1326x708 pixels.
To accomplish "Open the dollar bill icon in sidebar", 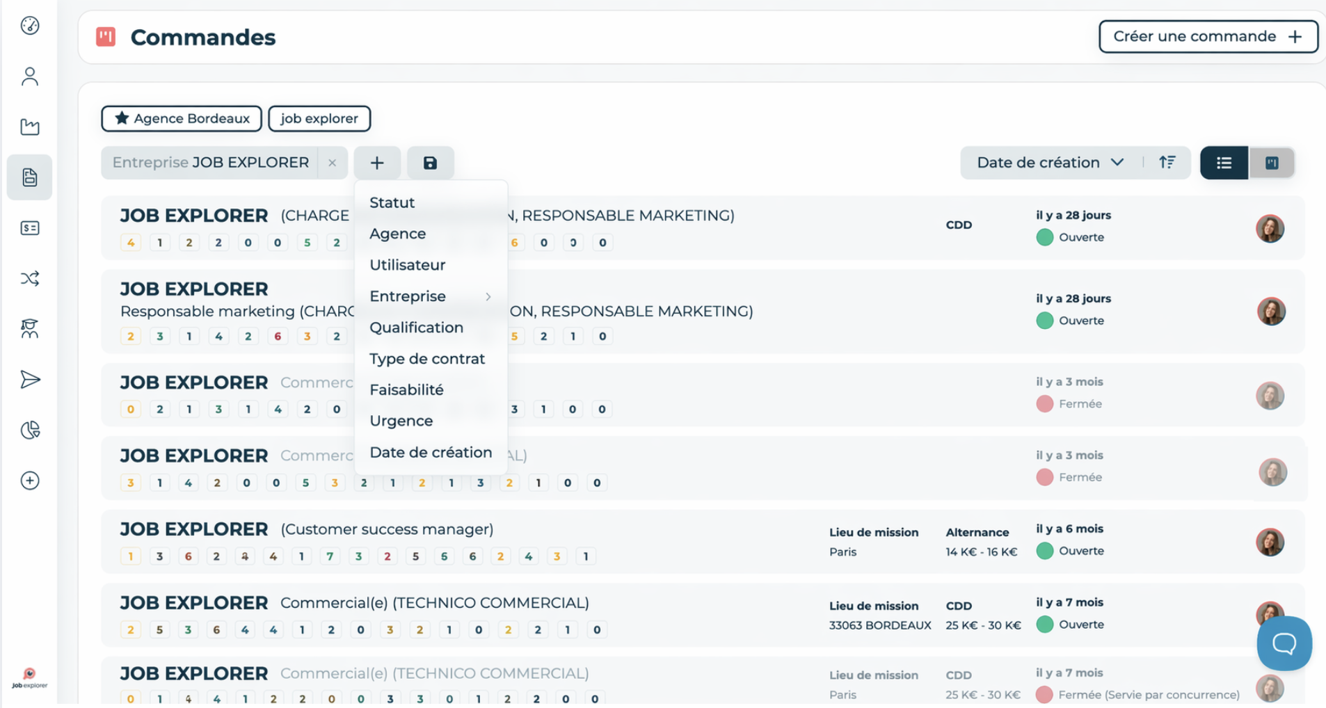I will click(x=30, y=228).
